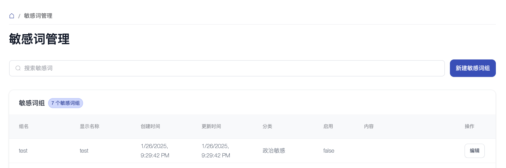Click the 7 个敏感词组 count badge
Screen dimensions: 506x168
tap(65, 103)
